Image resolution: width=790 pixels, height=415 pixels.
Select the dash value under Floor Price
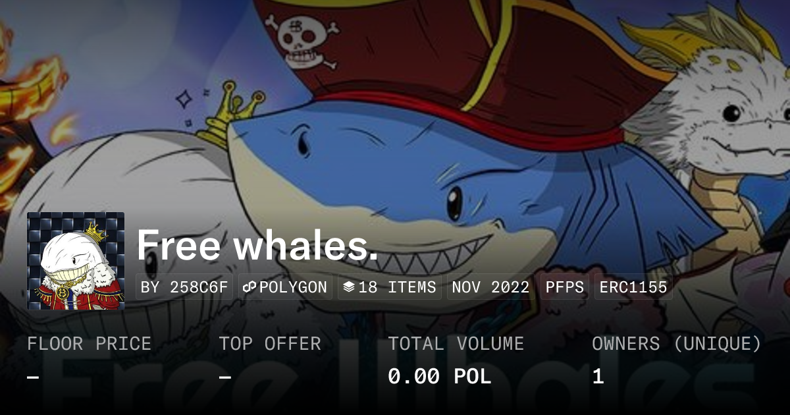pyautogui.click(x=33, y=377)
